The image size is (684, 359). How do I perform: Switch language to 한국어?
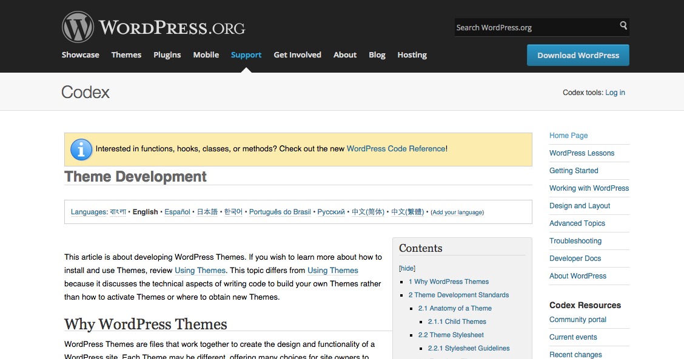coord(233,212)
